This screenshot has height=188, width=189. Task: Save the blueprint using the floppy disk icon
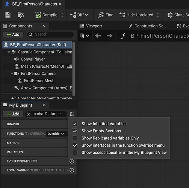8,15
